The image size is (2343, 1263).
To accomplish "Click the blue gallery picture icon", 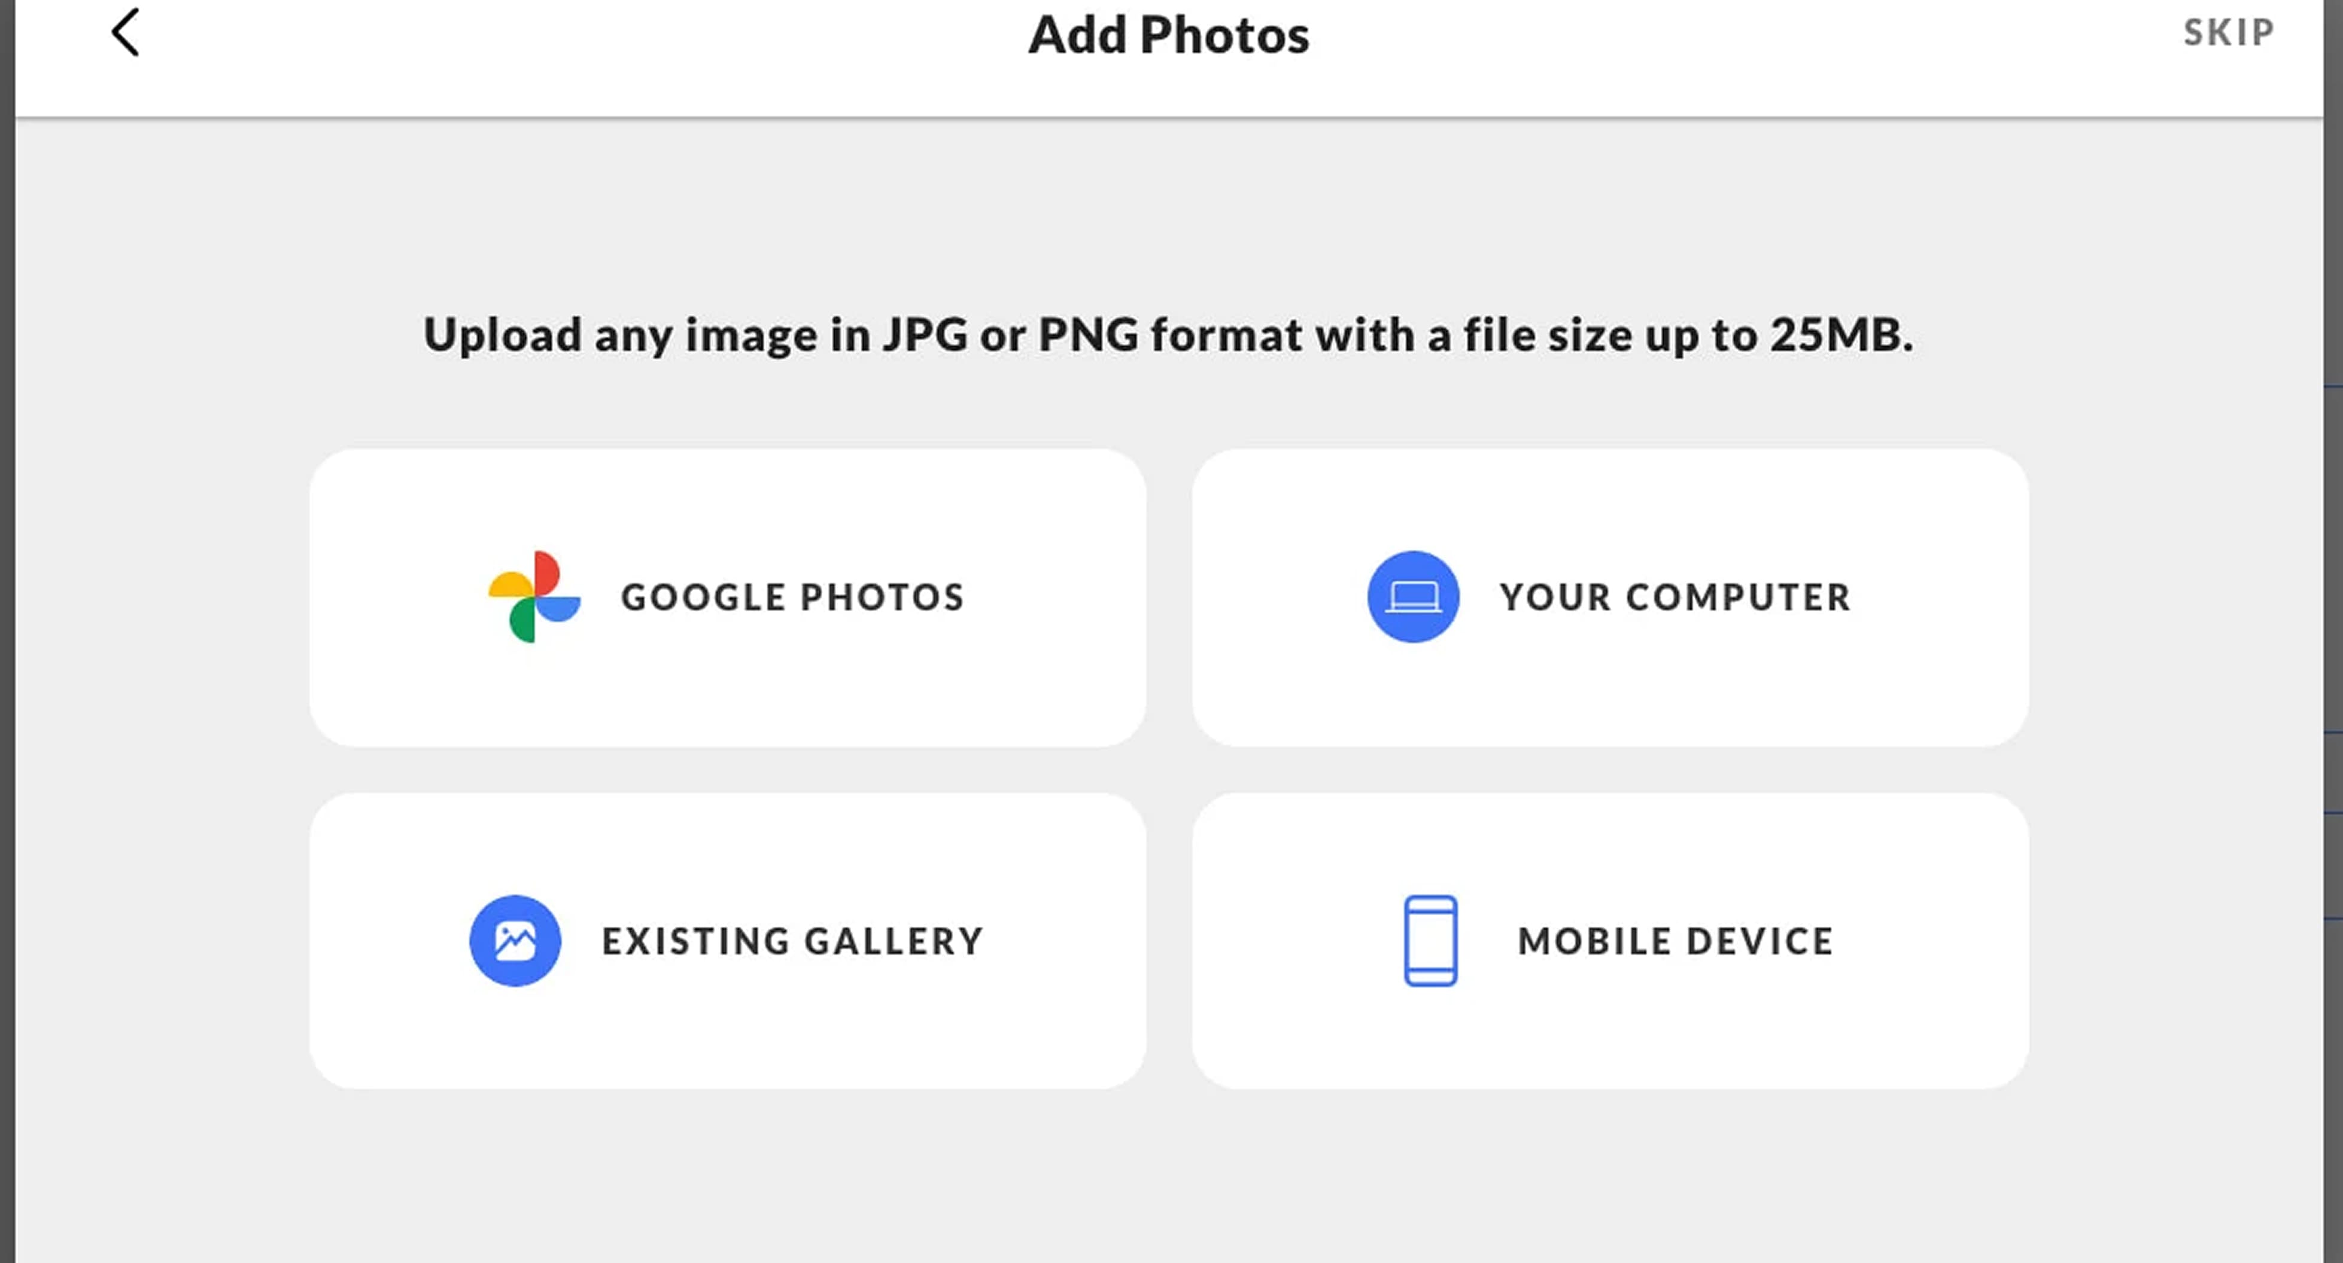I will coord(515,941).
